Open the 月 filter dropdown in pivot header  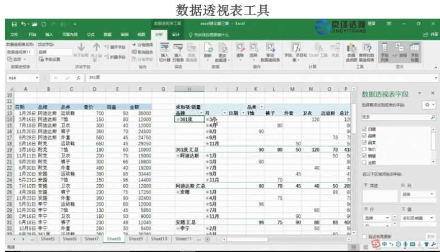pyautogui.click(x=225, y=113)
